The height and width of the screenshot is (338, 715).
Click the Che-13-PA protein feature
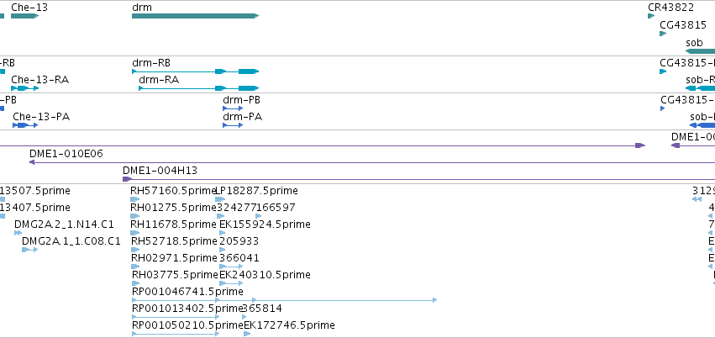25,125
